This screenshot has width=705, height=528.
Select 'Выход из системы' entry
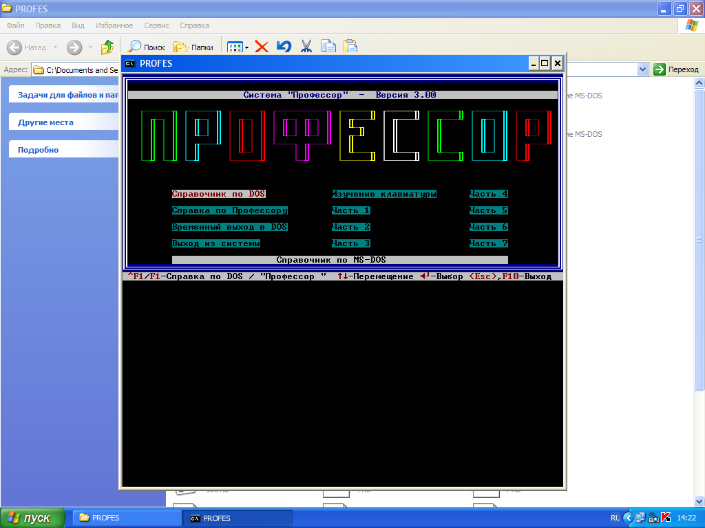215,243
